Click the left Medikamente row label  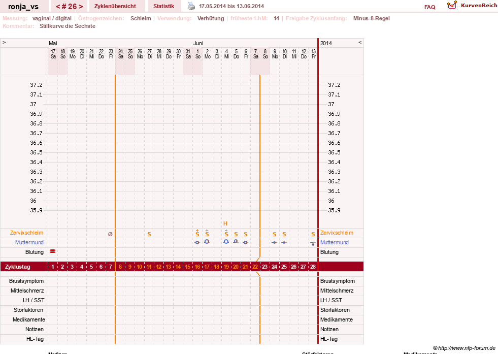coord(29,319)
